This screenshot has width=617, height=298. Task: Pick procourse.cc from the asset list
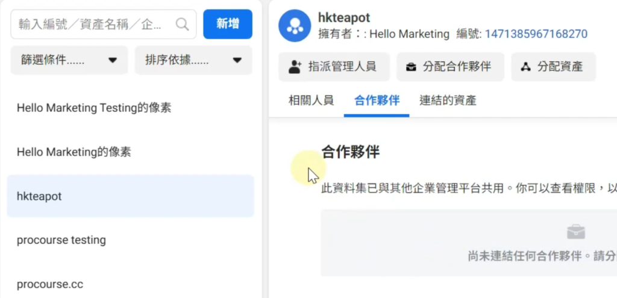click(x=50, y=284)
